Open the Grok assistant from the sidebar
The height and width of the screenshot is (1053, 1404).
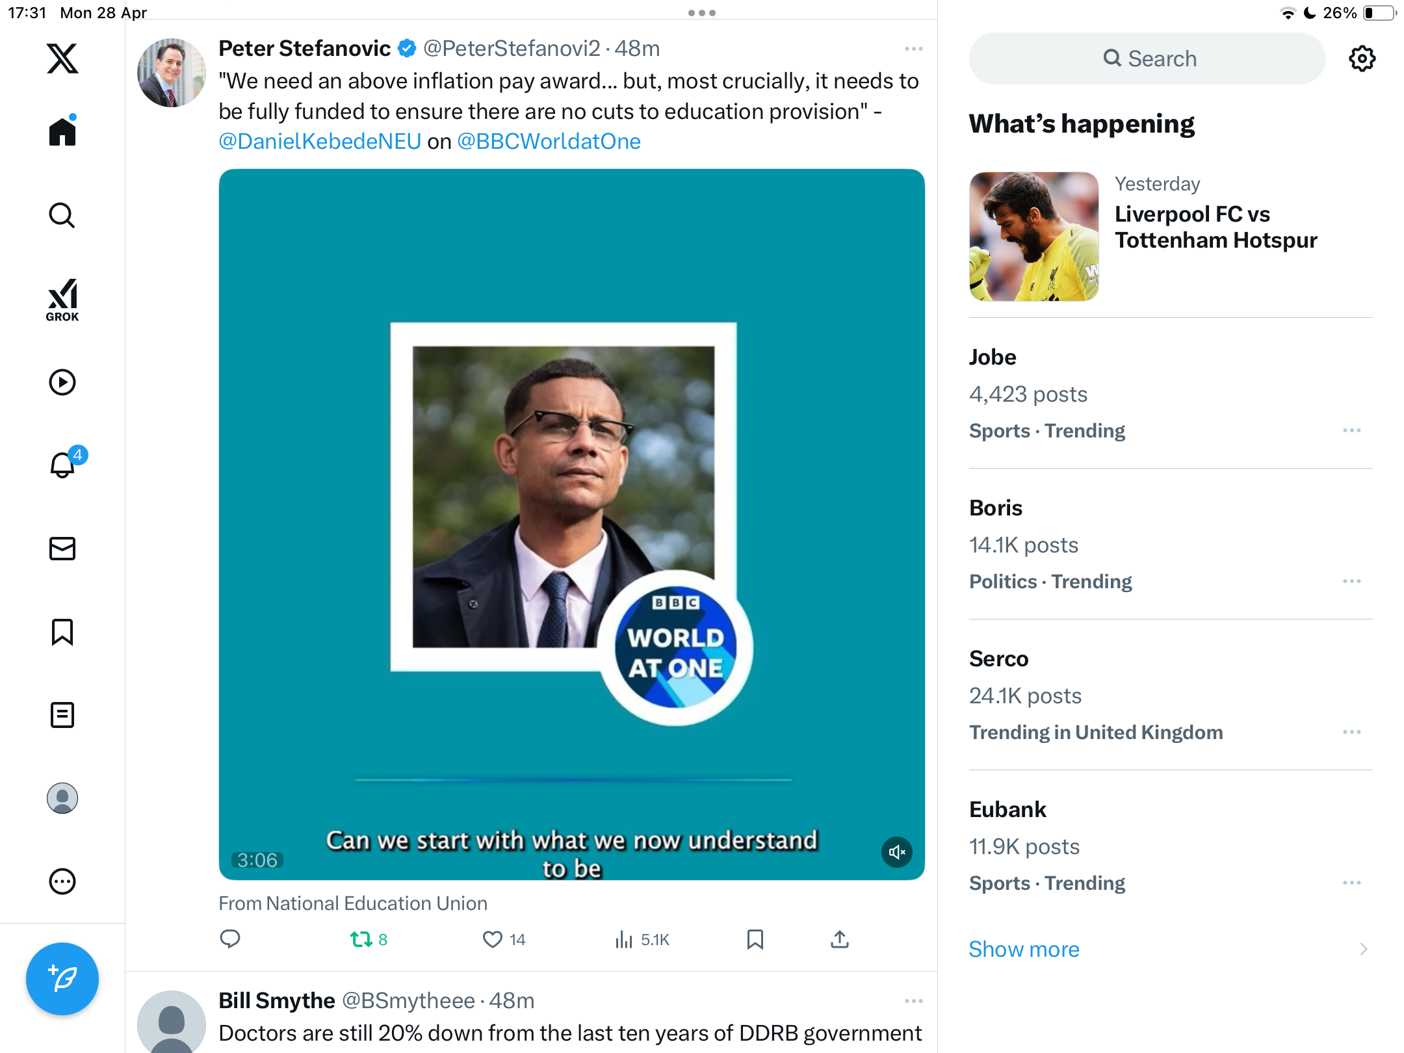click(x=62, y=300)
